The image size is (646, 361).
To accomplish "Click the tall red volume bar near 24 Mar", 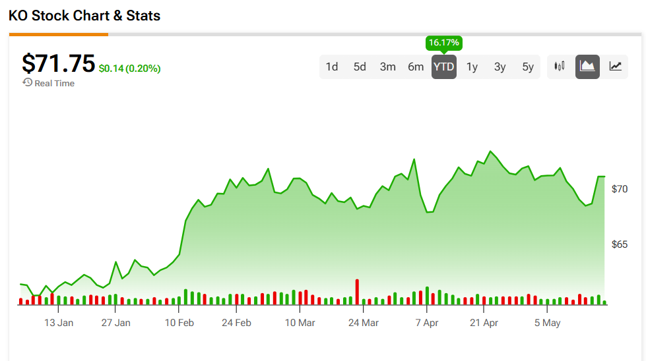I will point(357,292).
